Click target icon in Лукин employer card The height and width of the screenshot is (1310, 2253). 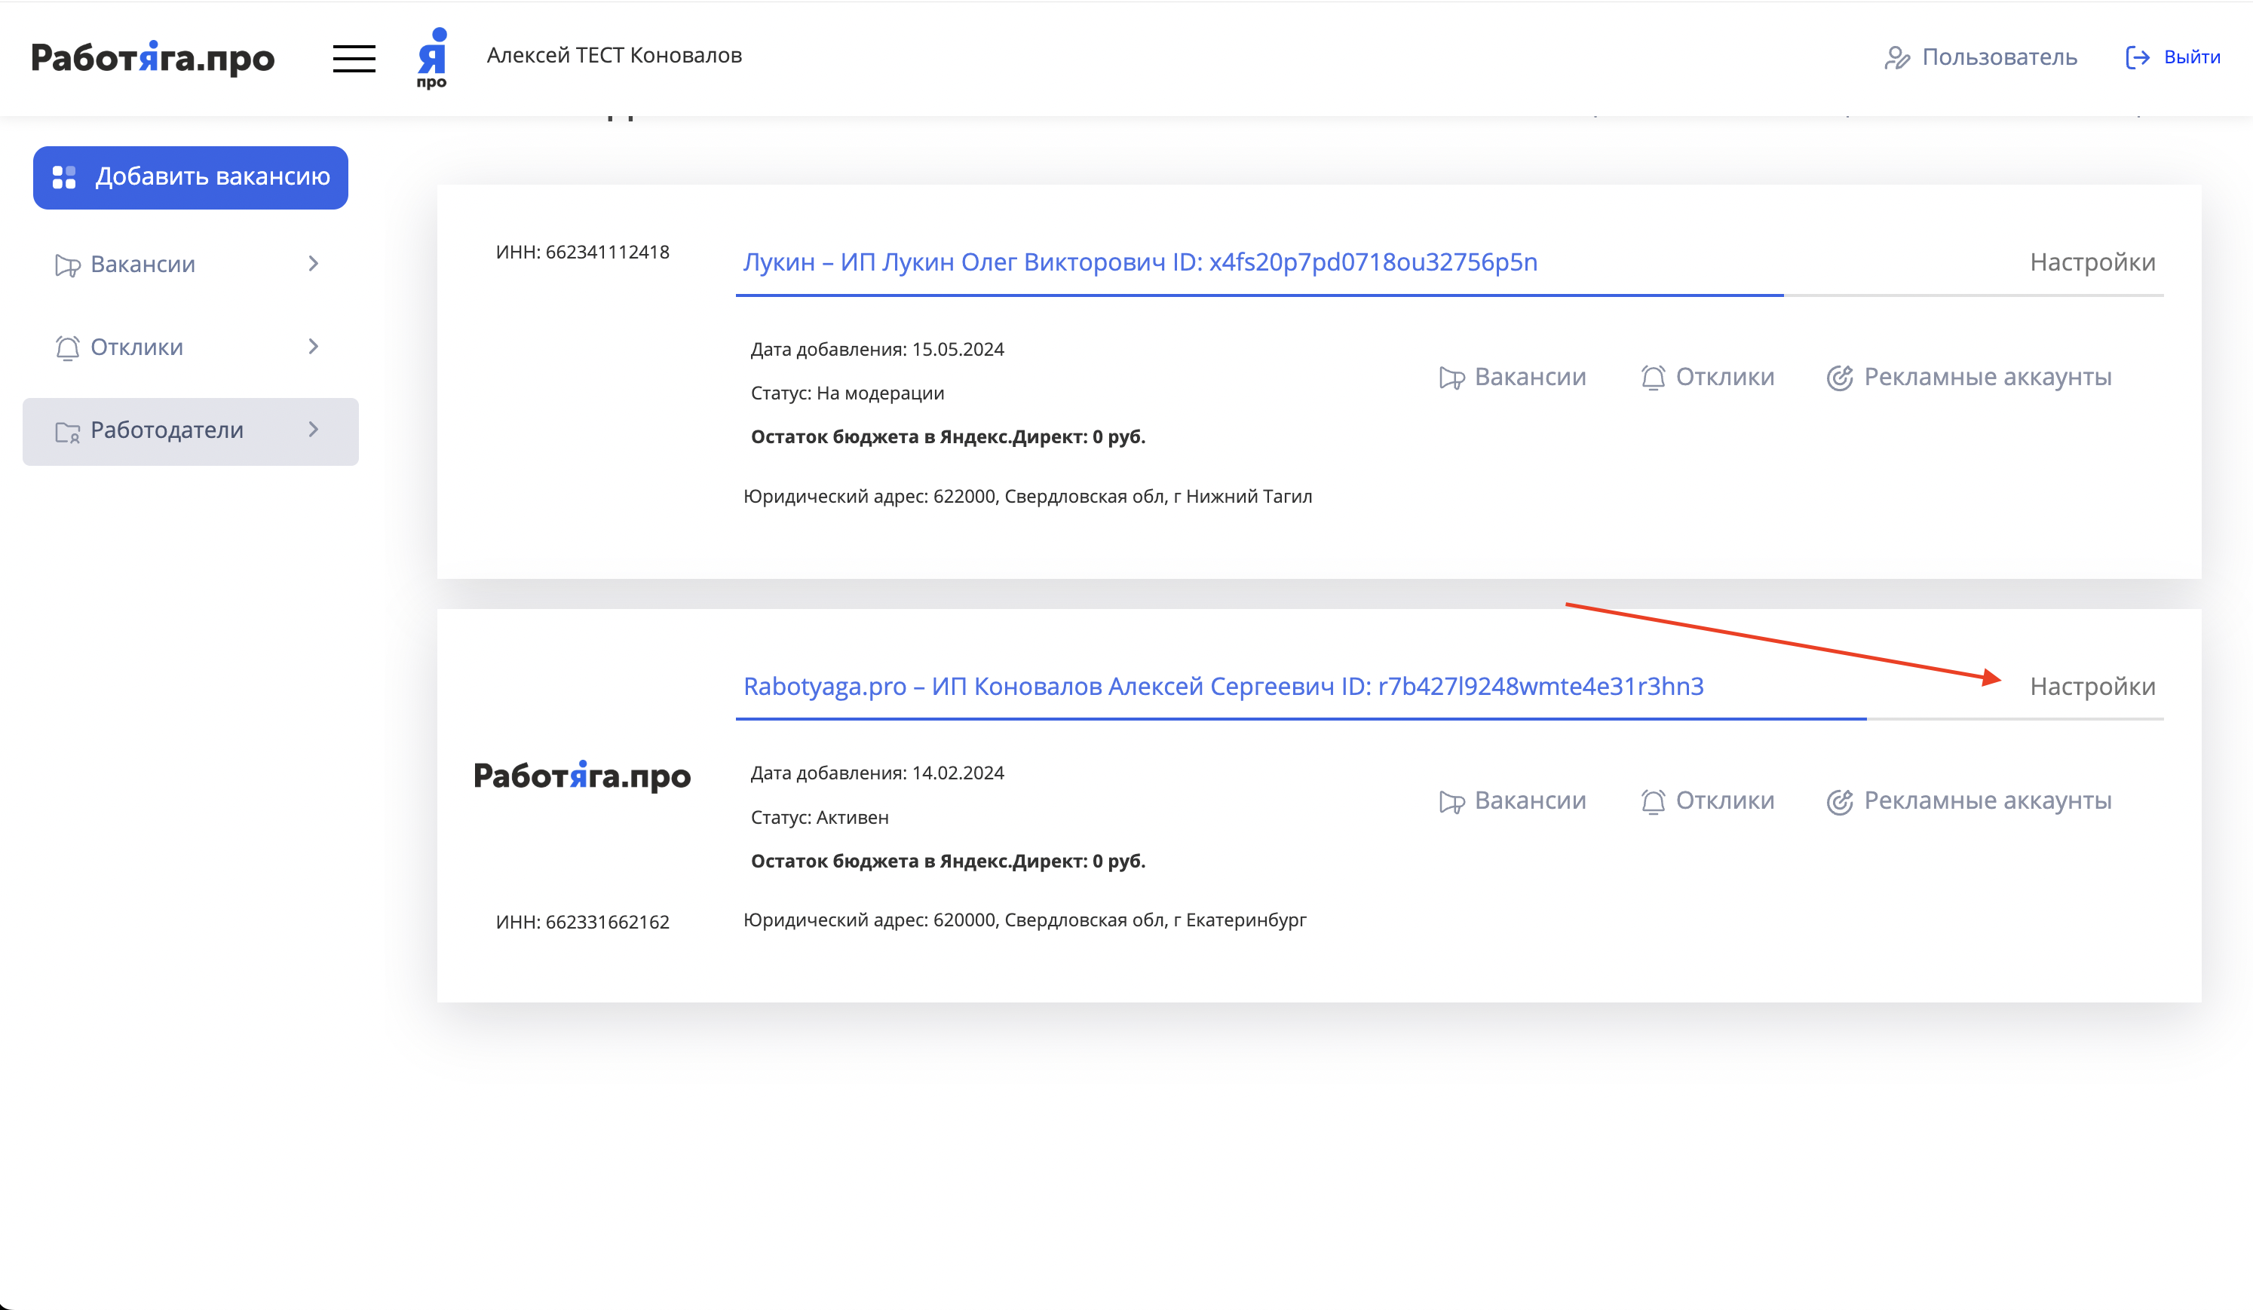coord(1840,378)
